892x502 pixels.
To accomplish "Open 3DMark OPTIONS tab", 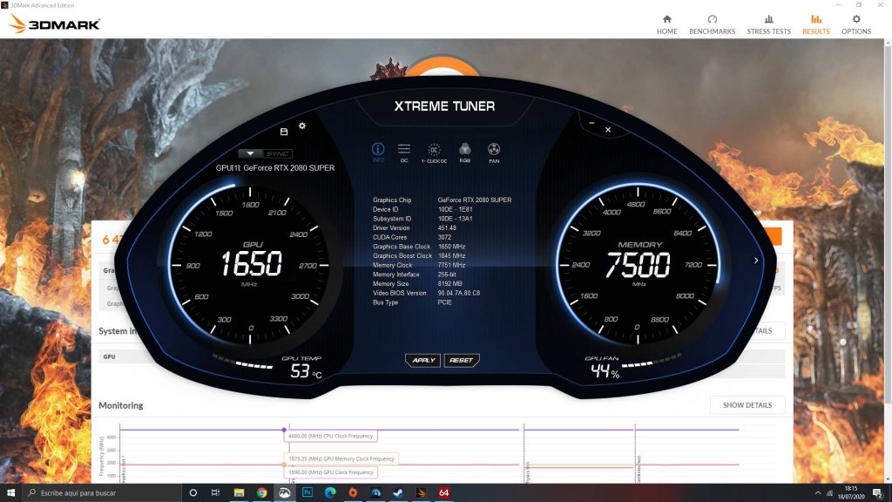I will coord(856,24).
